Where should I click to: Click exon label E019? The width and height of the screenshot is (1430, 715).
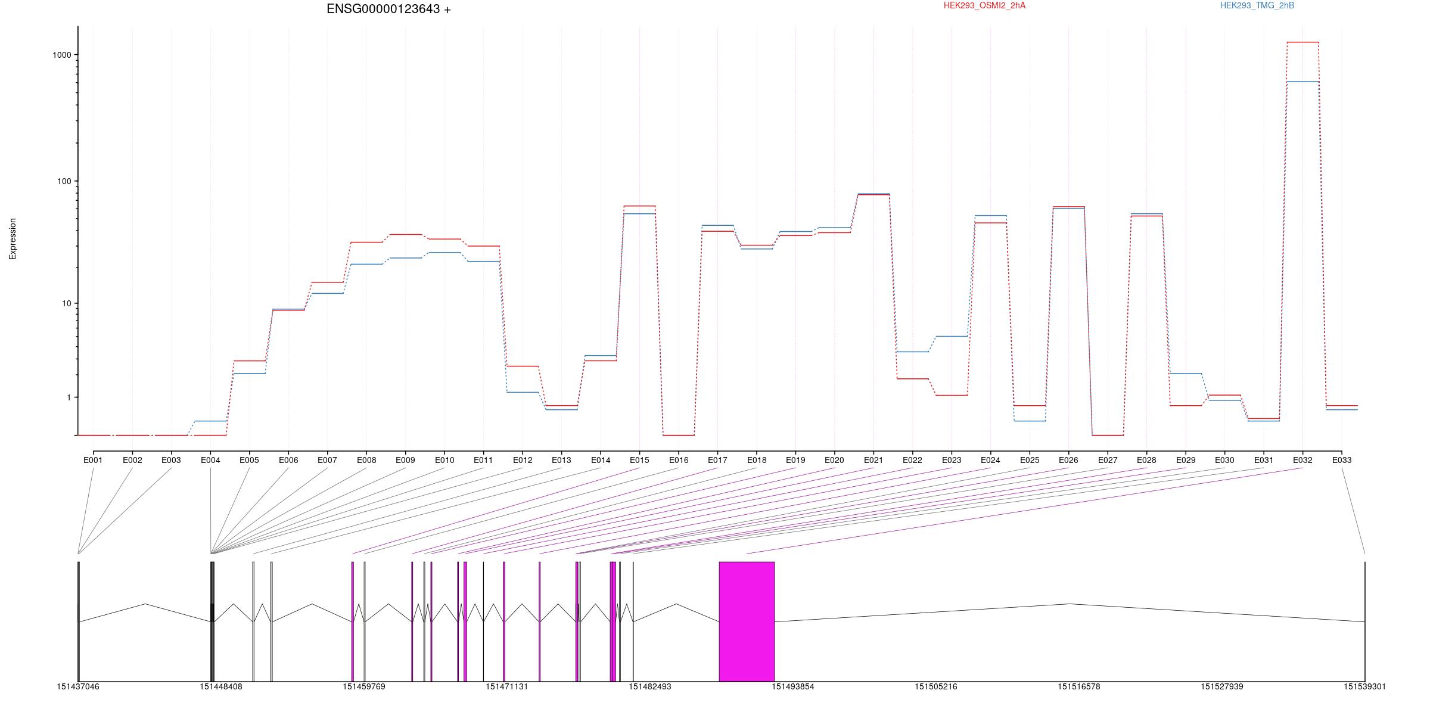tap(795, 460)
